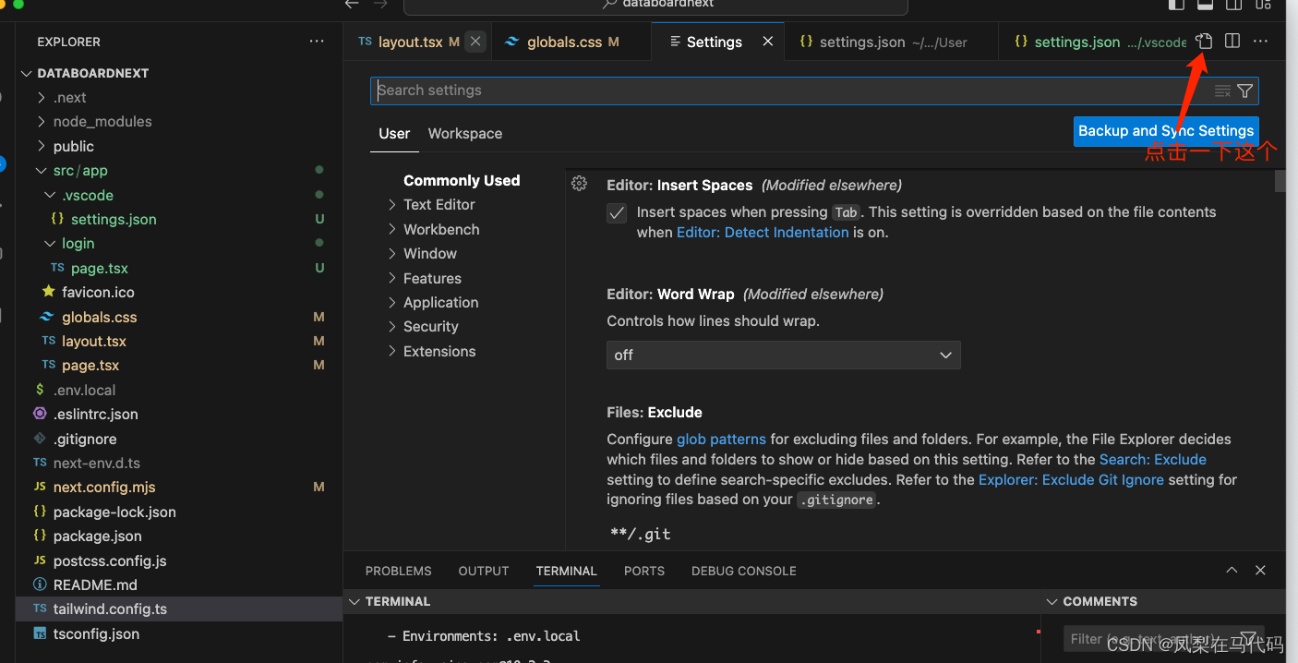Click inside the Search settings field

646,90
